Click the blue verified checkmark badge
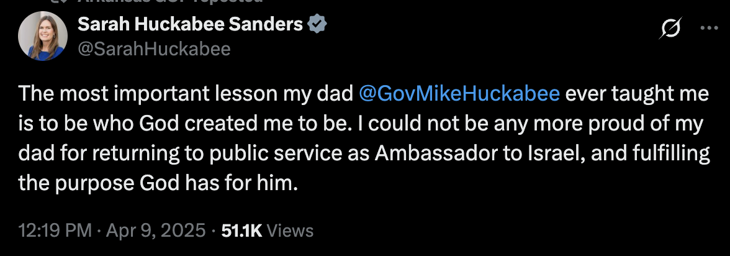 pos(318,25)
